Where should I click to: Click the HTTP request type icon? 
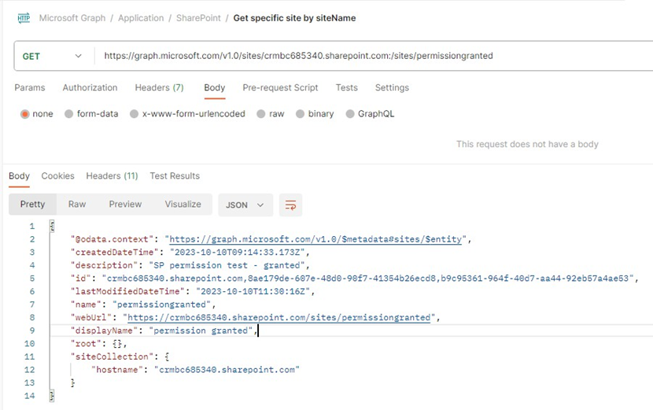point(24,18)
